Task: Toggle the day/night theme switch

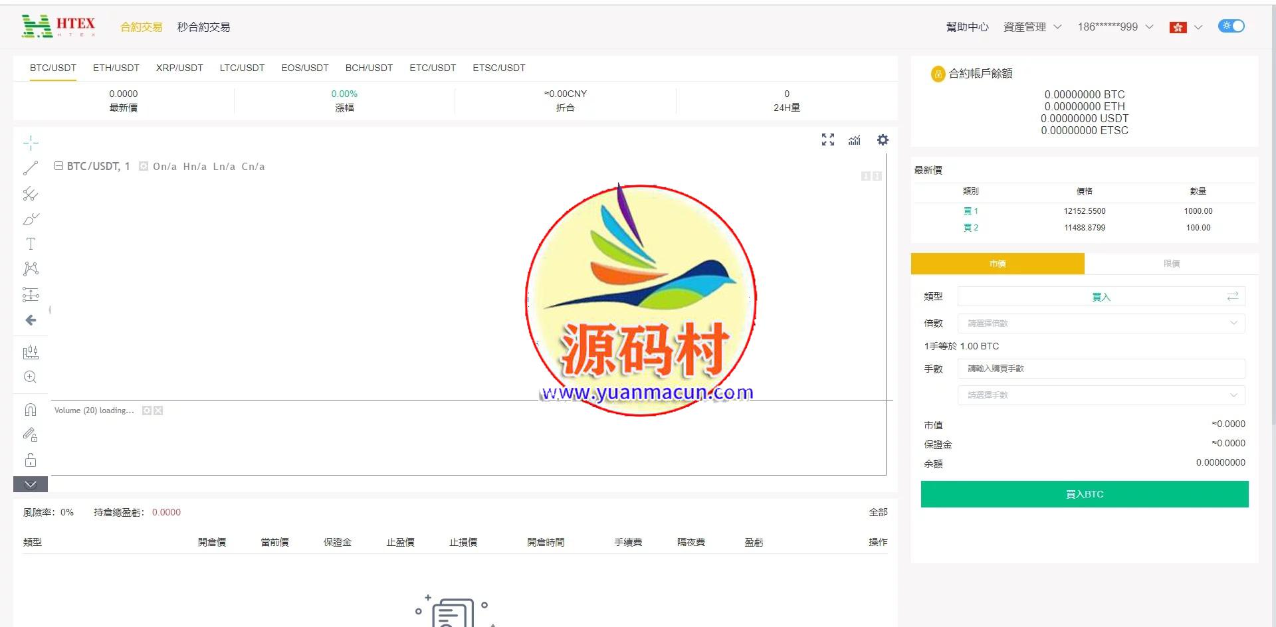Action: pyautogui.click(x=1231, y=27)
